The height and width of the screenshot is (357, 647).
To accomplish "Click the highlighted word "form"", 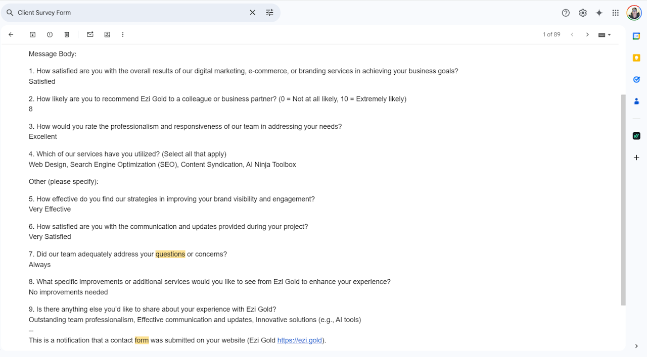I will pyautogui.click(x=142, y=340).
